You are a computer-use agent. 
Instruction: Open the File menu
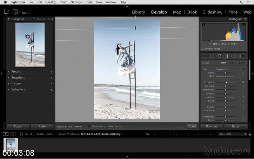pos(30,2)
